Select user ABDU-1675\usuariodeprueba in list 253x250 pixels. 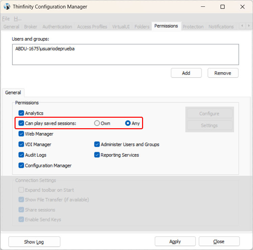point(45,49)
